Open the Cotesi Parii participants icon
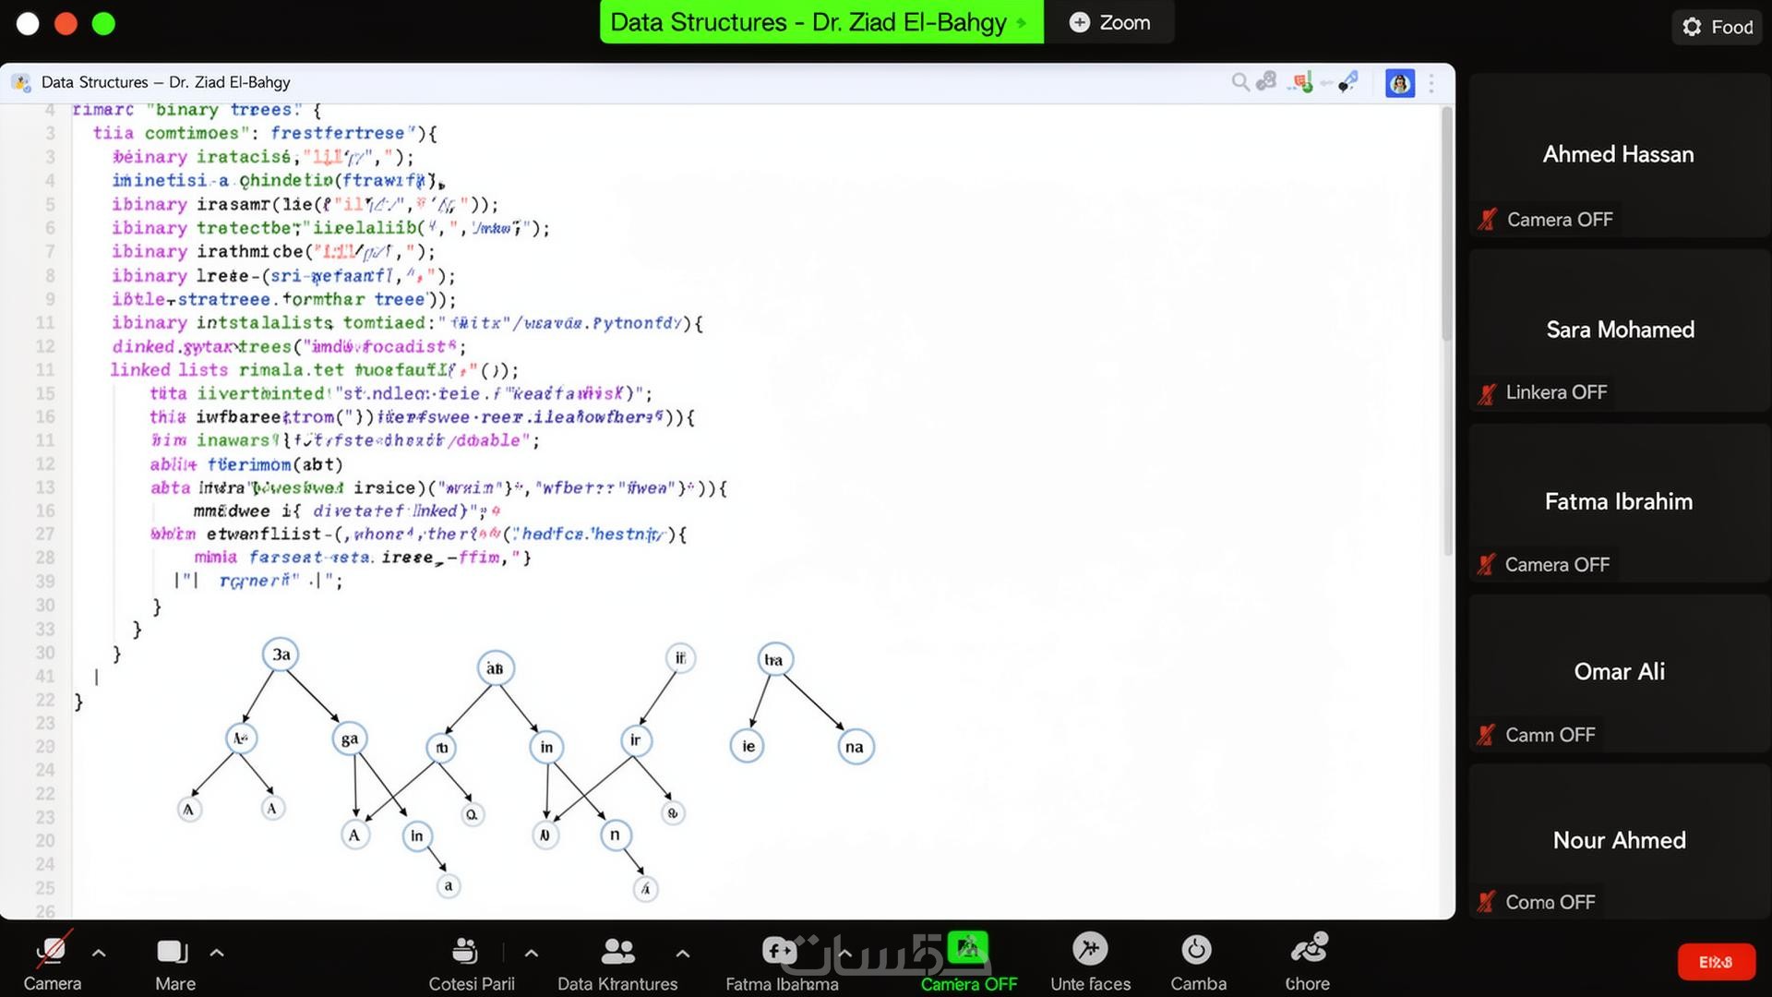The height and width of the screenshot is (997, 1772). (x=465, y=951)
